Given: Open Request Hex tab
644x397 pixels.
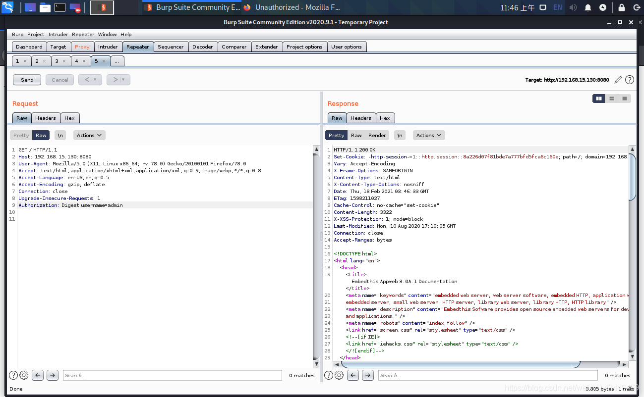Looking at the screenshot, I should click(x=69, y=118).
